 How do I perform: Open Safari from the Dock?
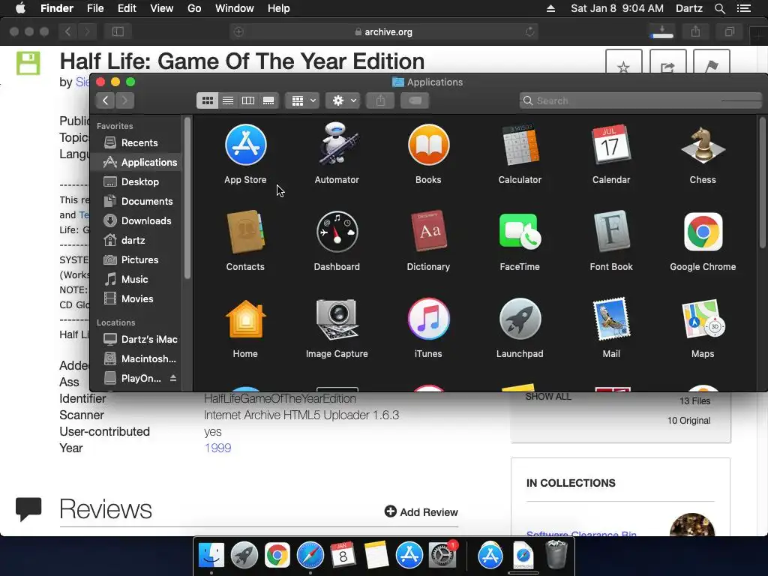(x=310, y=556)
